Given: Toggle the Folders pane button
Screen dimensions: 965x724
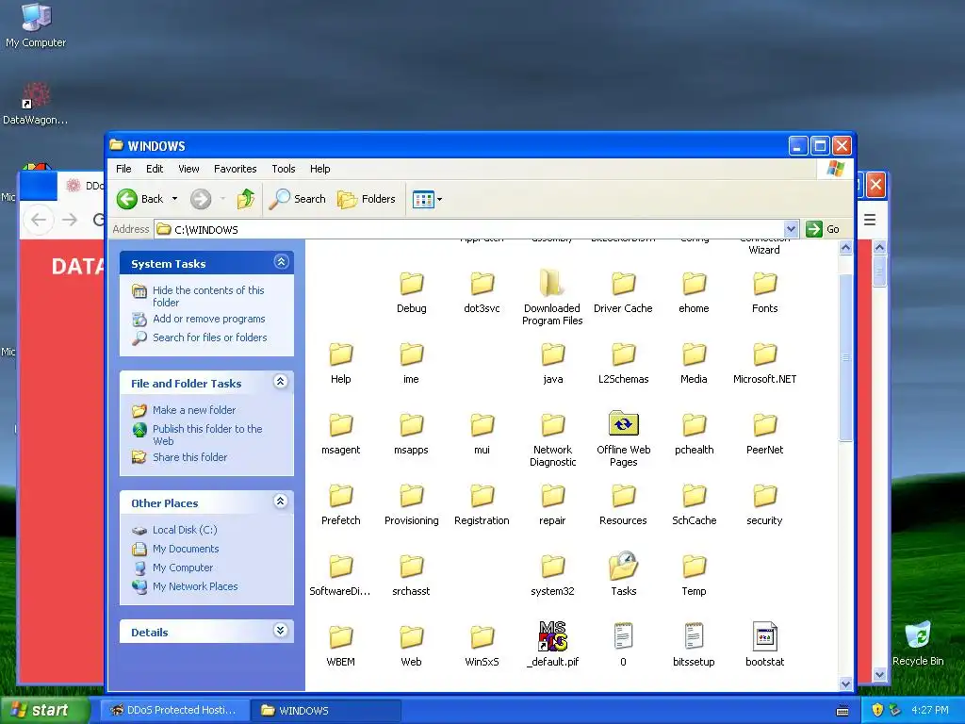Looking at the screenshot, I should [367, 199].
